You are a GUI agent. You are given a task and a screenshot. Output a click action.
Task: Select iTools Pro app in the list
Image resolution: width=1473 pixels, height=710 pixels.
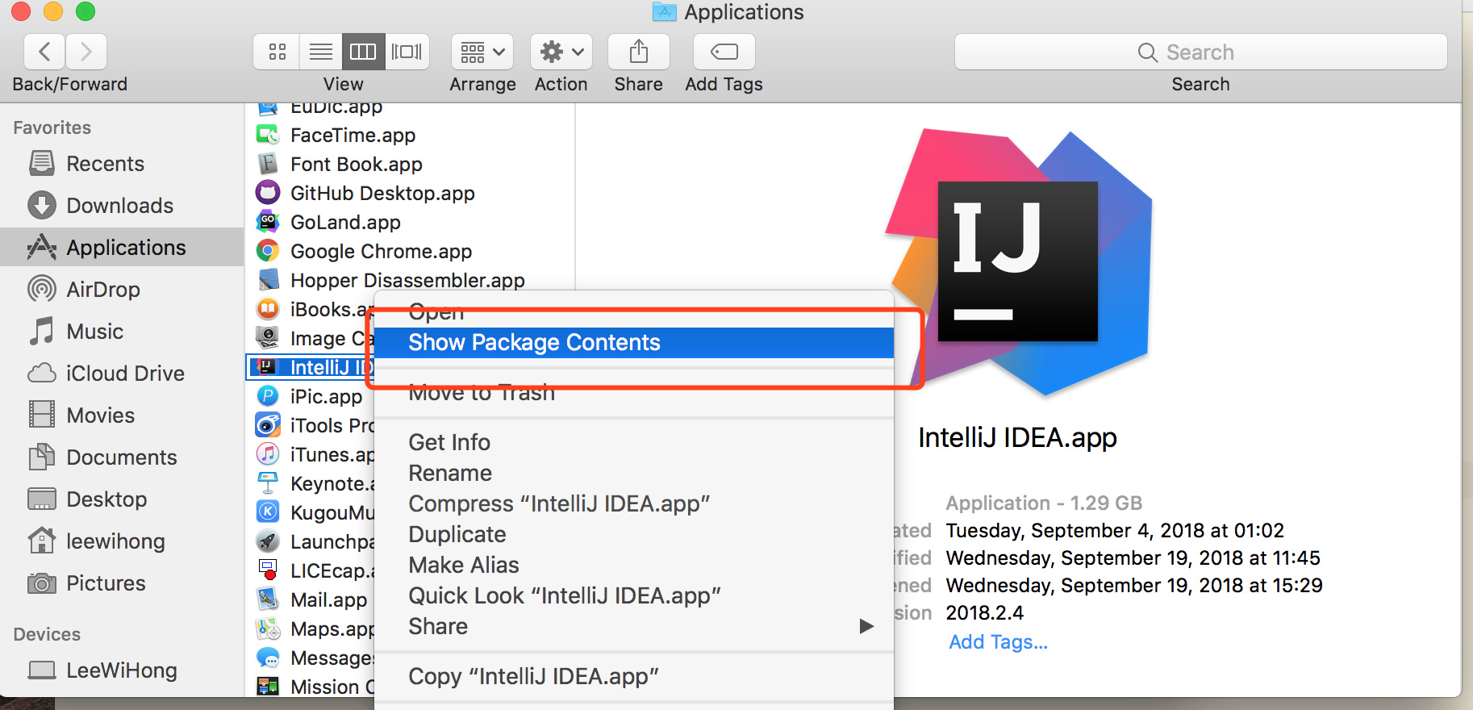[311, 426]
